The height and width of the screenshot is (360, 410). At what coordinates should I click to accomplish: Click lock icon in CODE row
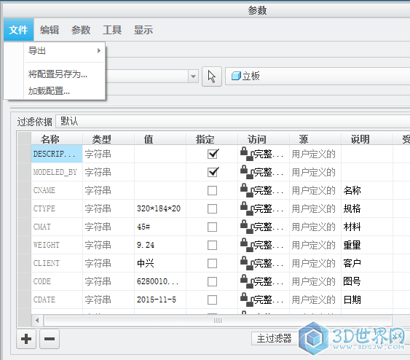(247, 281)
